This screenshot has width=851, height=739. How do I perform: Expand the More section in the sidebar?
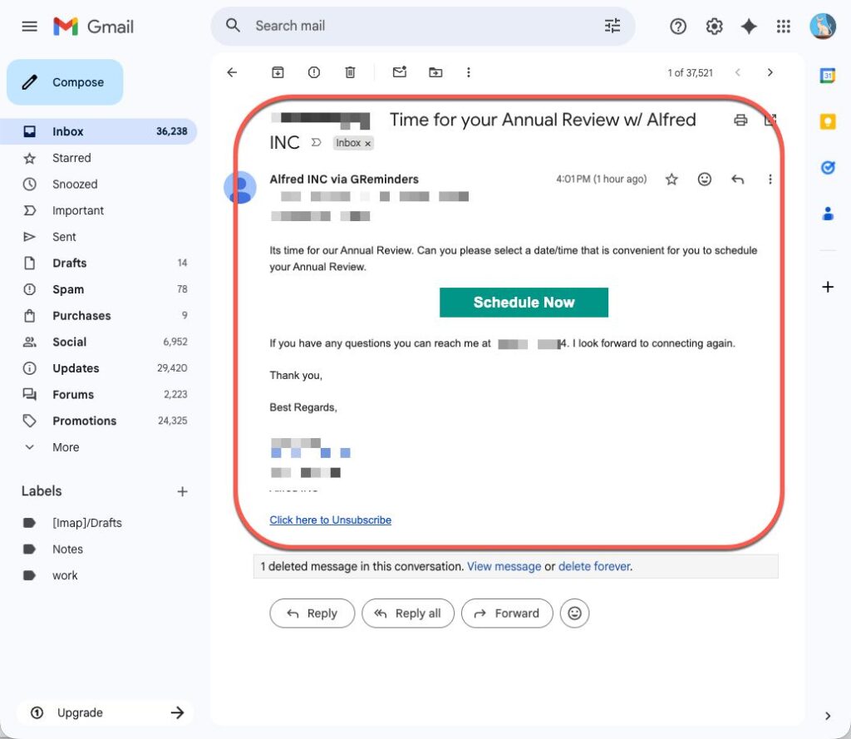(66, 447)
